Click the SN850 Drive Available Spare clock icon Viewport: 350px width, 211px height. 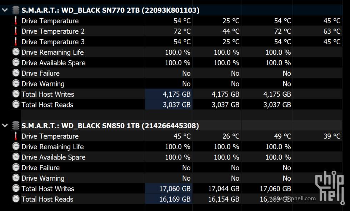(x=16, y=157)
